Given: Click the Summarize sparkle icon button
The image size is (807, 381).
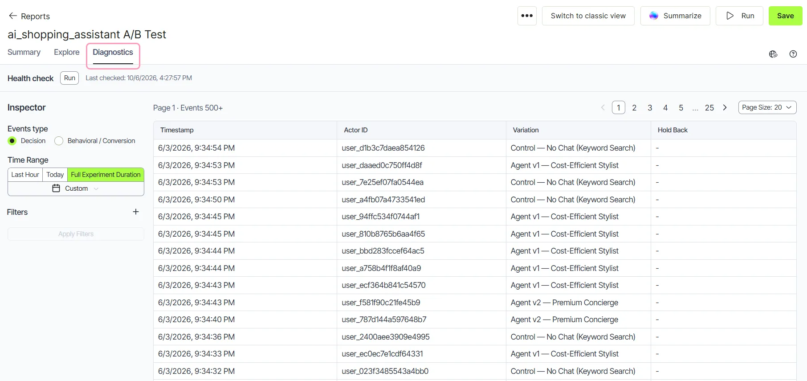Looking at the screenshot, I should (x=675, y=16).
